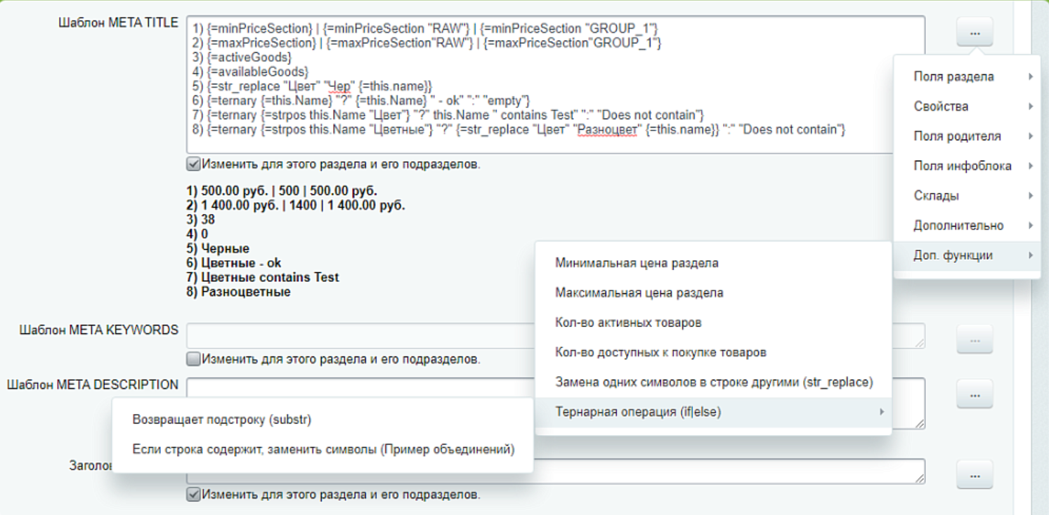1049x515 pixels.
Task: Click preview line '5) Черные'
Action: (218, 248)
